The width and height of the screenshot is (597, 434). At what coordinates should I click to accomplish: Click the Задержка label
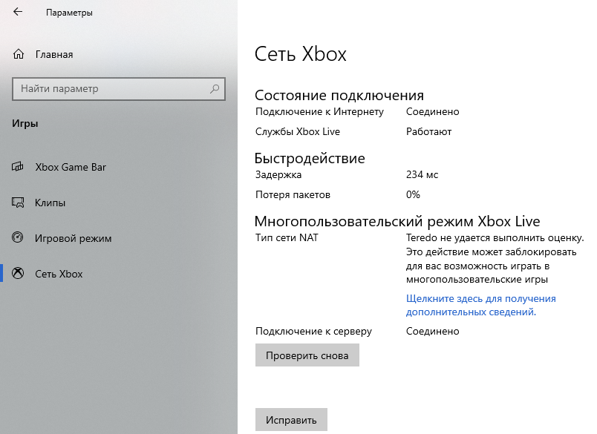pyautogui.click(x=278, y=174)
